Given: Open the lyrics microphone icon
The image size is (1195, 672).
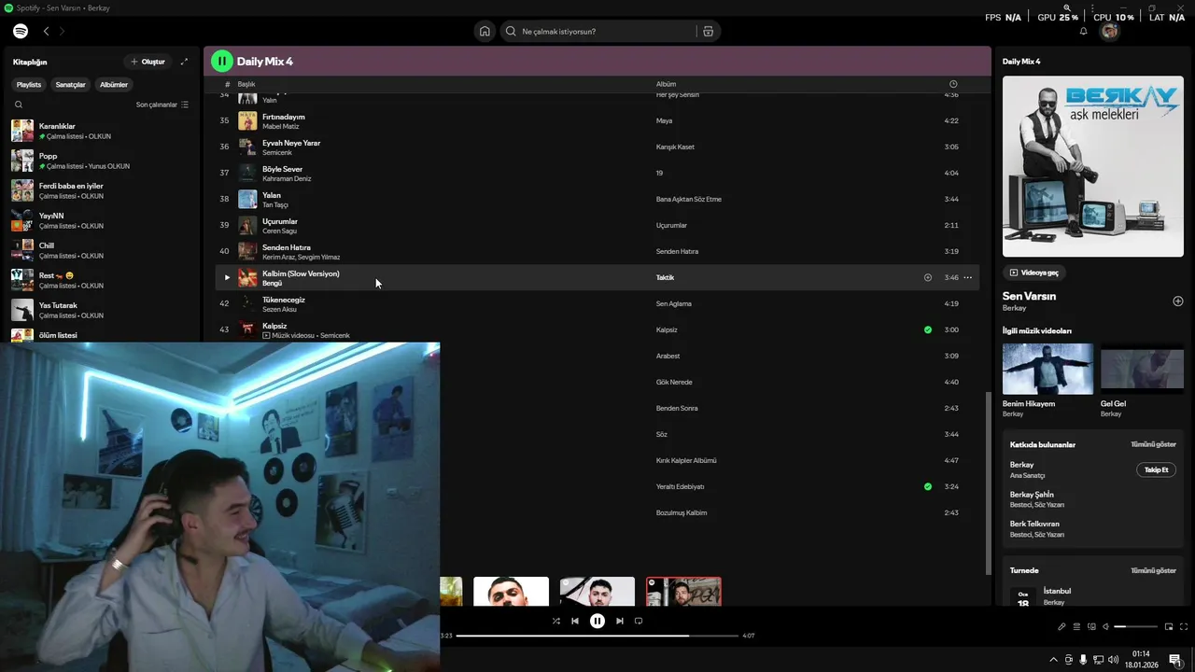Looking at the screenshot, I should coord(1061,626).
